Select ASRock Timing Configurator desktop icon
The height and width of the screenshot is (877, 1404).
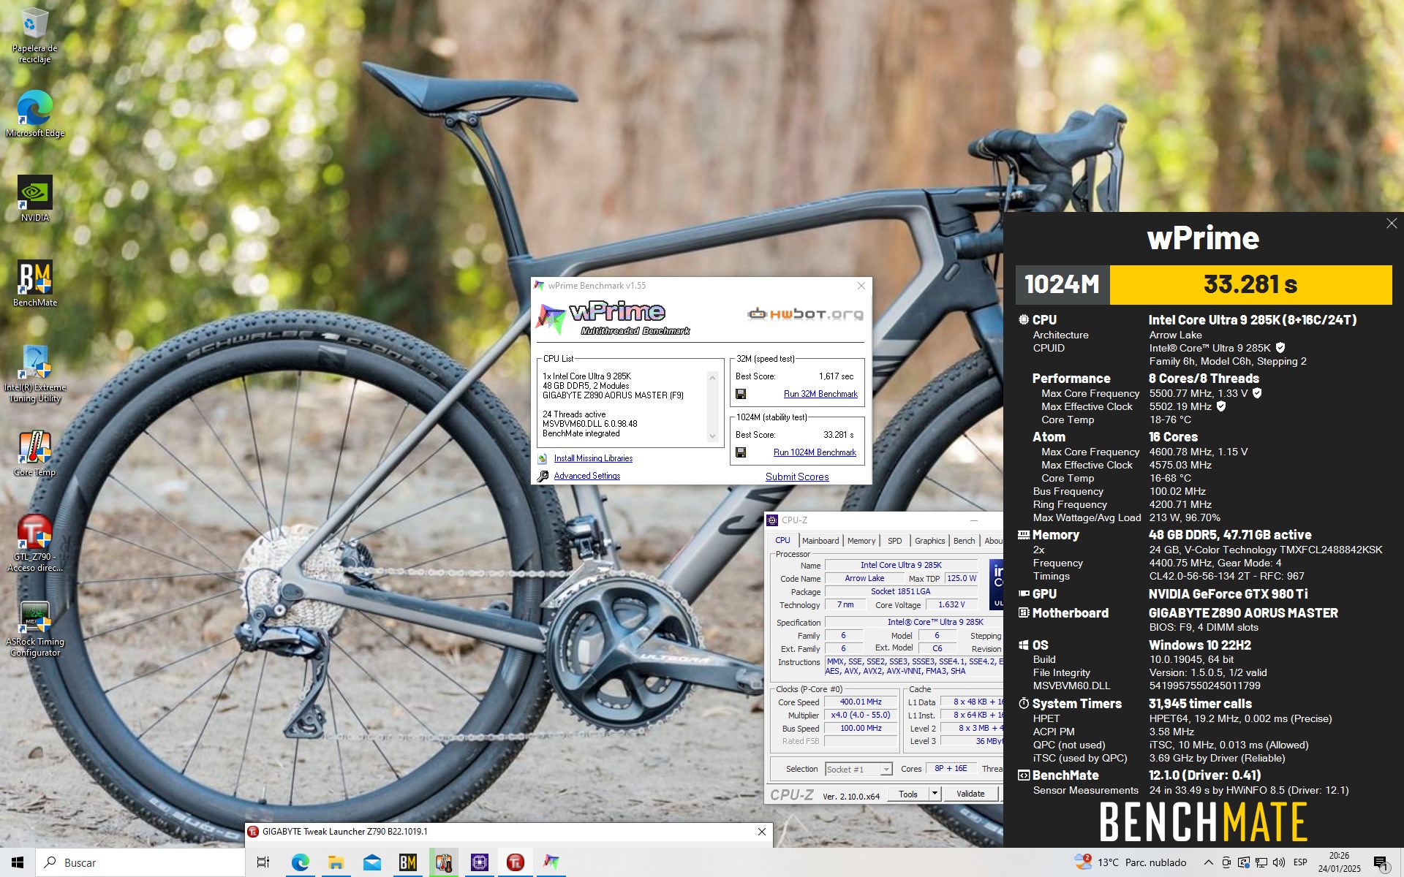(x=34, y=628)
